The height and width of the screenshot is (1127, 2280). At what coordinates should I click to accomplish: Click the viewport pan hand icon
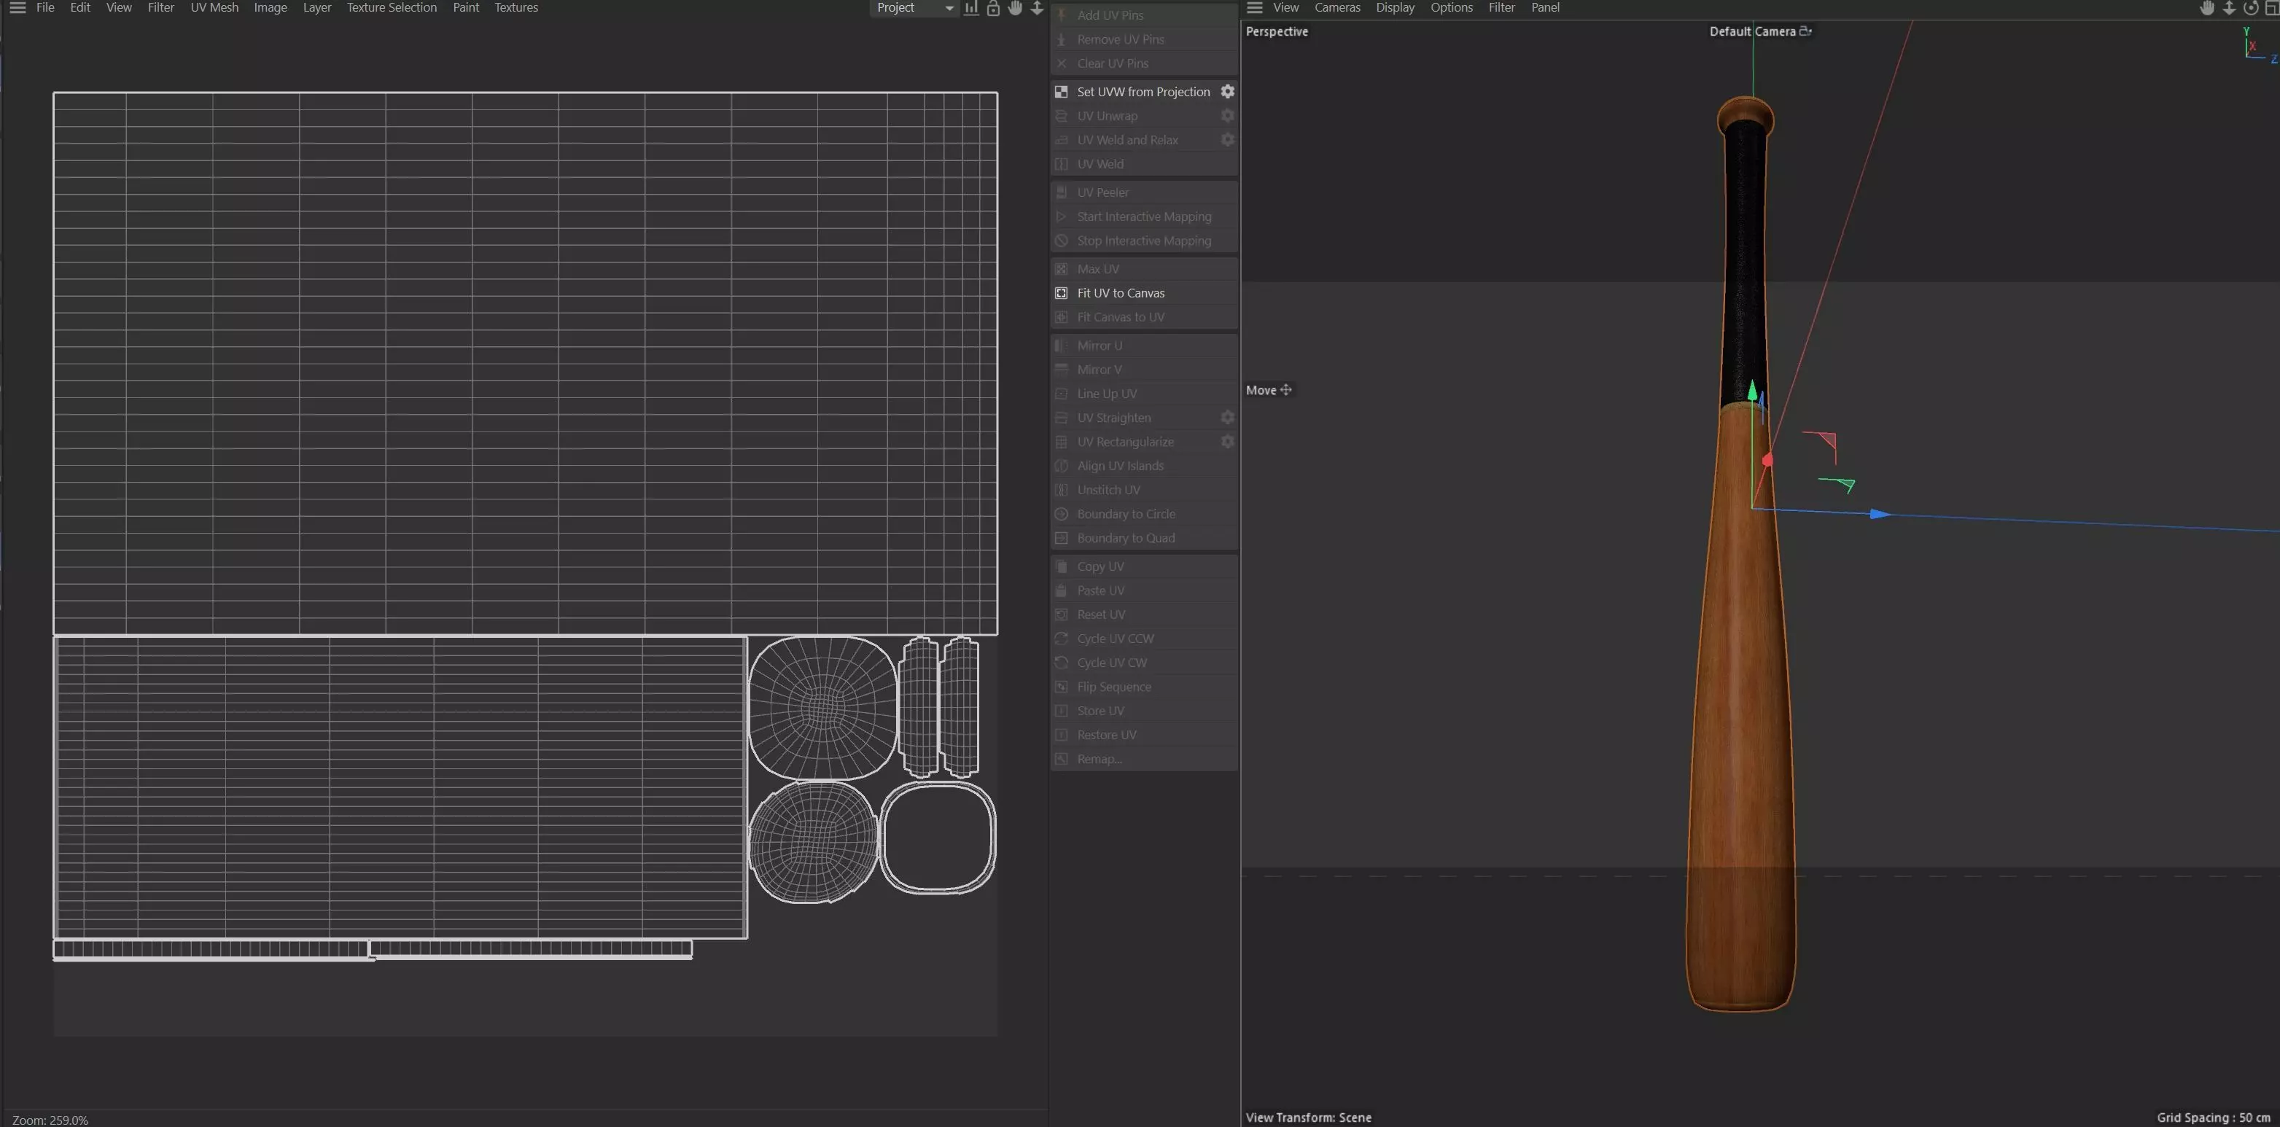pos(2206,8)
